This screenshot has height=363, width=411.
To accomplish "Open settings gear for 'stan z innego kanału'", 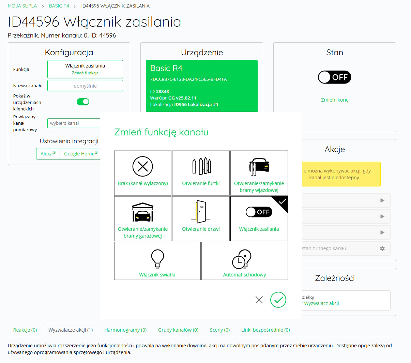I will click(x=382, y=248).
